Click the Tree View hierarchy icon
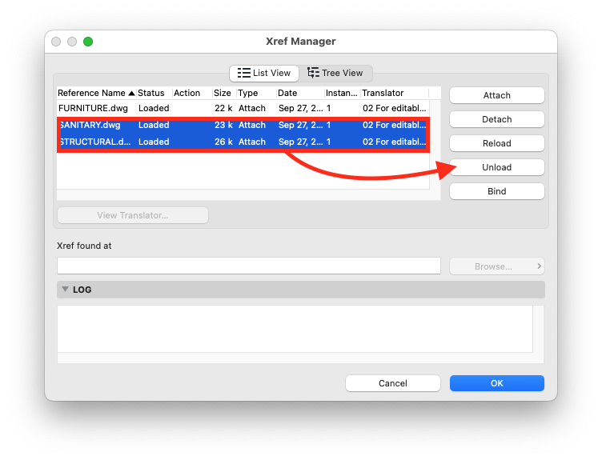 click(313, 73)
